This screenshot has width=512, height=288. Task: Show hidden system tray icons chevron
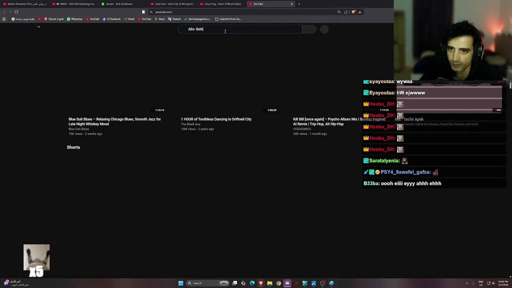click(x=467, y=283)
